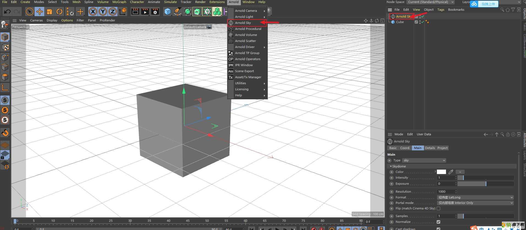Open viewport Filter menu
The height and width of the screenshot is (230, 526).
coord(80,20)
